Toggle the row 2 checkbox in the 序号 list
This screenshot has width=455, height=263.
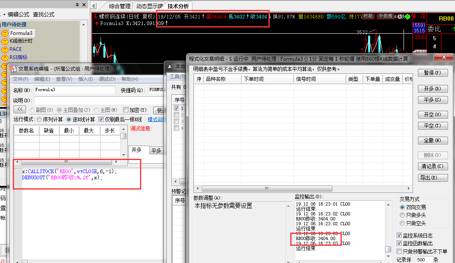pyautogui.click(x=176, y=115)
